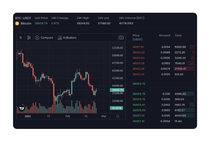Screen dimensions: 212x142
Task: Click the current price tag 38609.79 on axis
Action: [x=117, y=90]
